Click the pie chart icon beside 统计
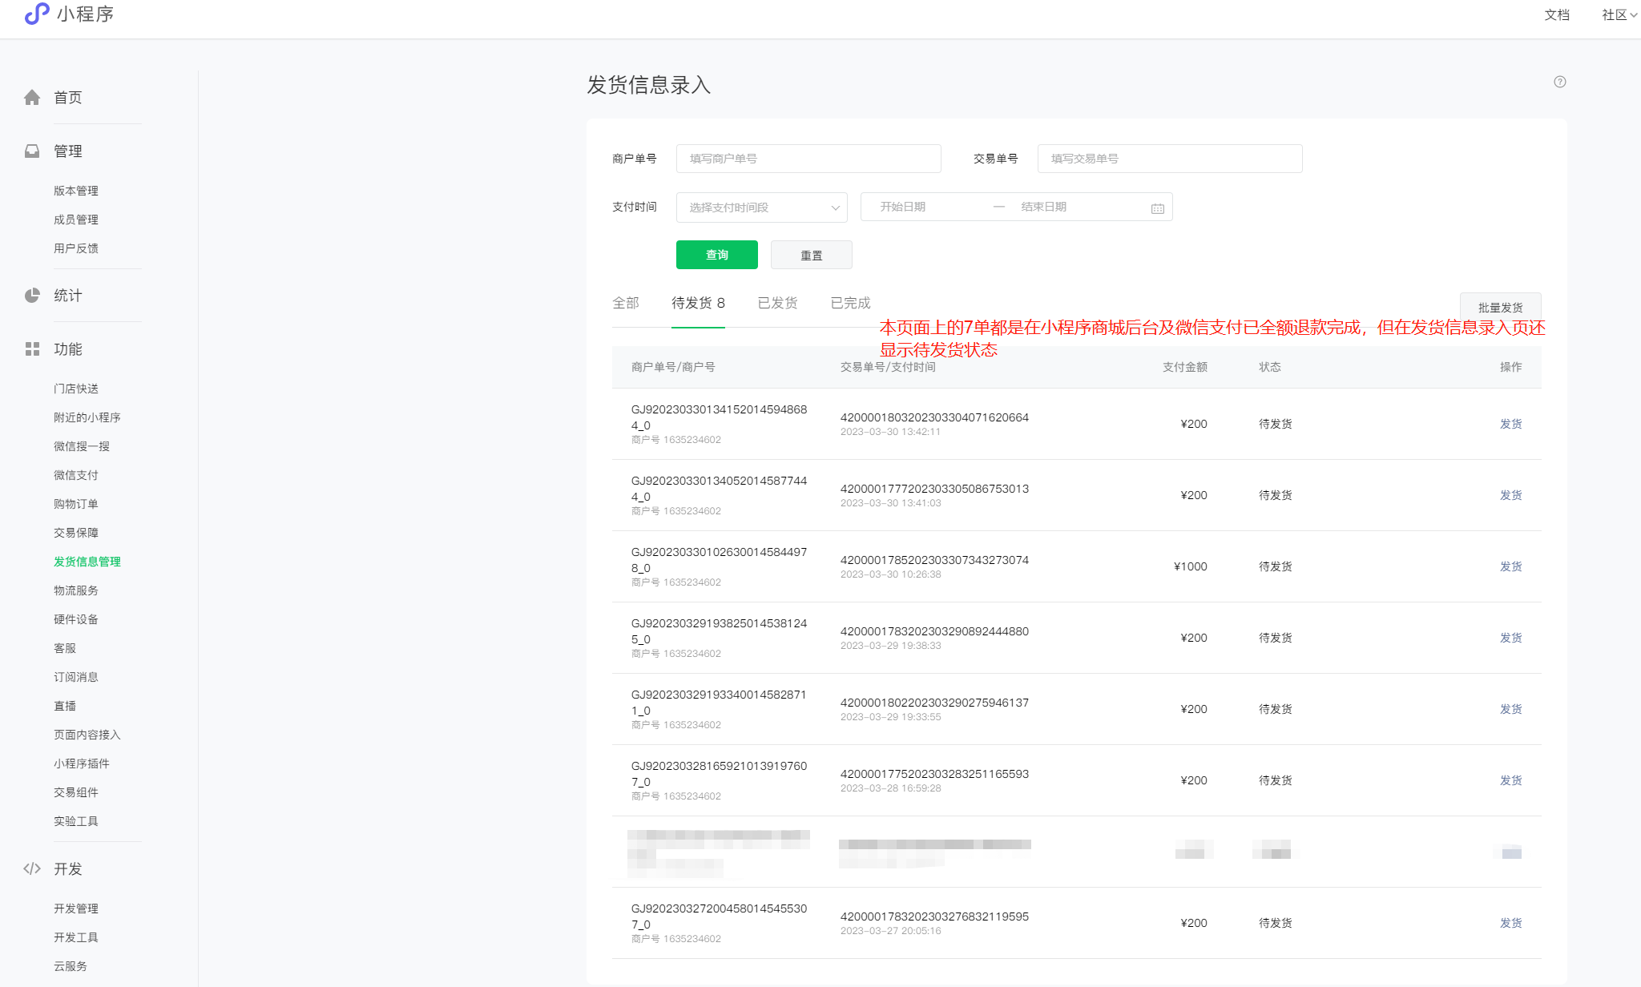 click(x=32, y=296)
